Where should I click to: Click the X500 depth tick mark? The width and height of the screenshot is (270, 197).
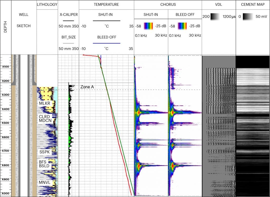point(6,123)
